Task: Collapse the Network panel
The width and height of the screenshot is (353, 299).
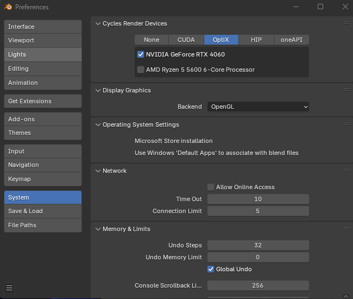Action: [x=98, y=171]
